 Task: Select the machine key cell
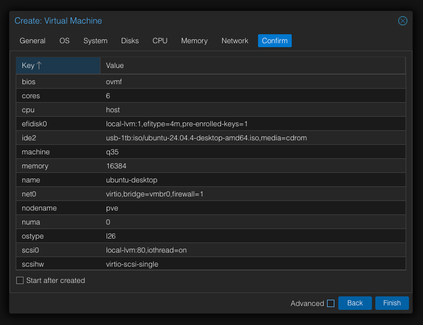(x=58, y=152)
